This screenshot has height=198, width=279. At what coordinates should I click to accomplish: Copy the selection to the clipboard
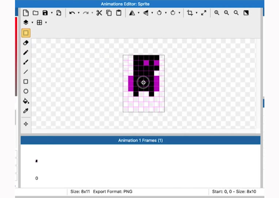pos(109,13)
